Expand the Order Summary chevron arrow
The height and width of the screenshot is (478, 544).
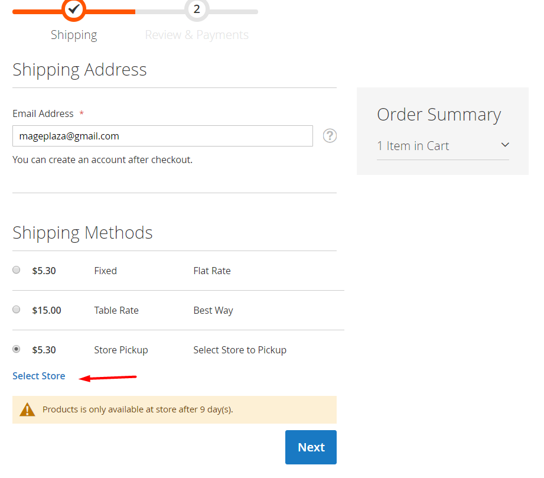pyautogui.click(x=505, y=145)
